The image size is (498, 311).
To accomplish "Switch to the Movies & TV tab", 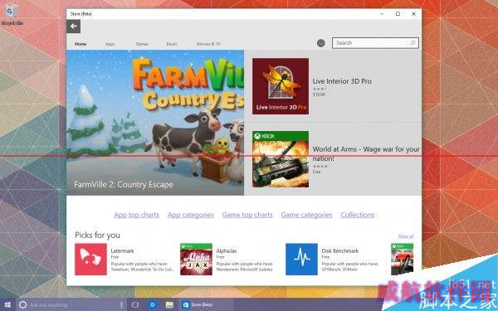I will point(208,44).
